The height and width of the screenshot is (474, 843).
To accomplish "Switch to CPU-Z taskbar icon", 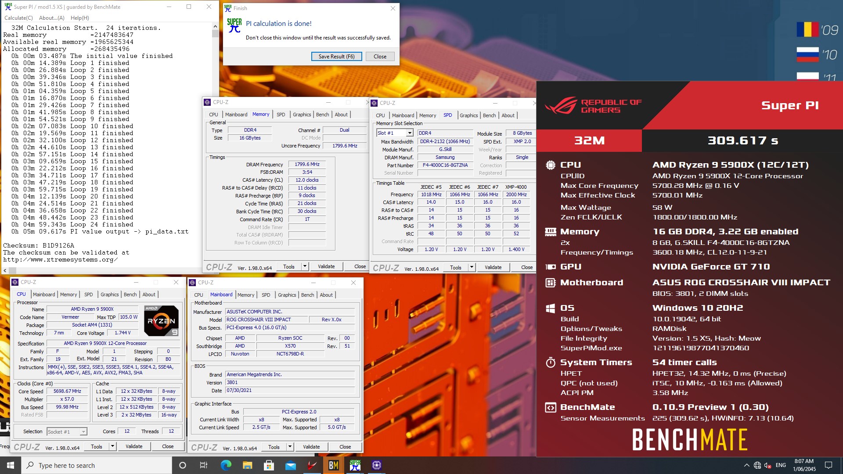I will 377,465.
